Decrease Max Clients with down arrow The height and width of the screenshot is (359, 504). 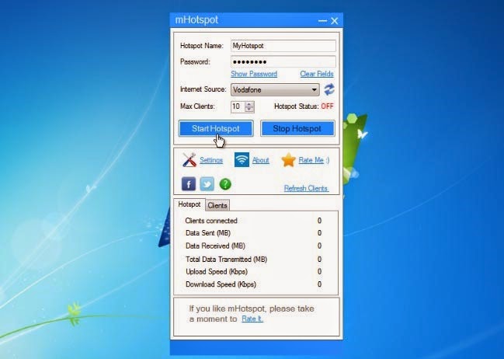tap(249, 110)
